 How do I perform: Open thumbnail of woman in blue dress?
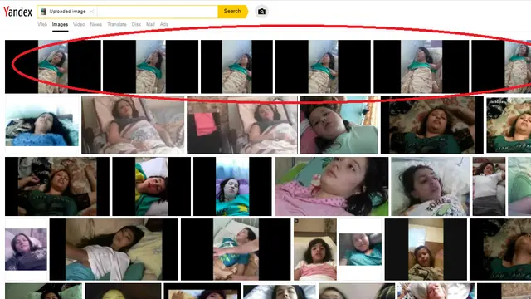pyautogui.click(x=42, y=125)
